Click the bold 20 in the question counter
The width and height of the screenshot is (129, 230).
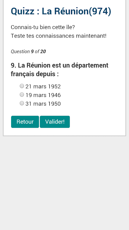(43, 51)
